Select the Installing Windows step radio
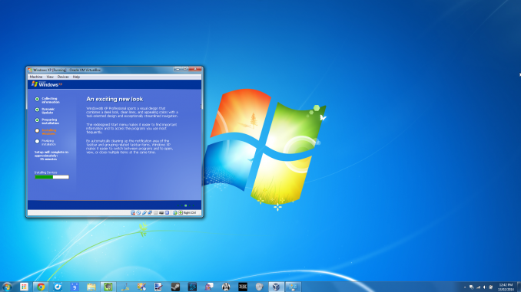The image size is (521, 292). [37, 130]
